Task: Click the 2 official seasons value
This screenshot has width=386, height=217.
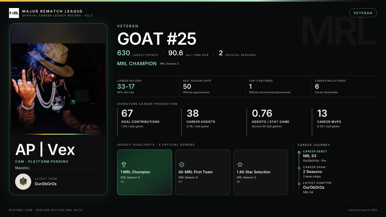Action: [x=221, y=53]
